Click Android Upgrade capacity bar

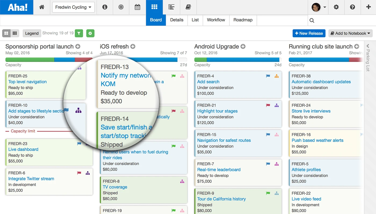[x=238, y=60]
